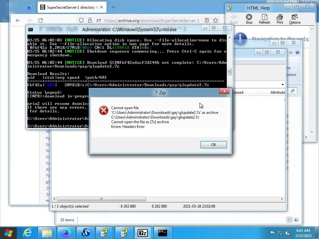Viewport: 319px width, 239px height.
Task: Click the left arrow of 7-Zip horizontal scrollbar
Action: pos(54,199)
